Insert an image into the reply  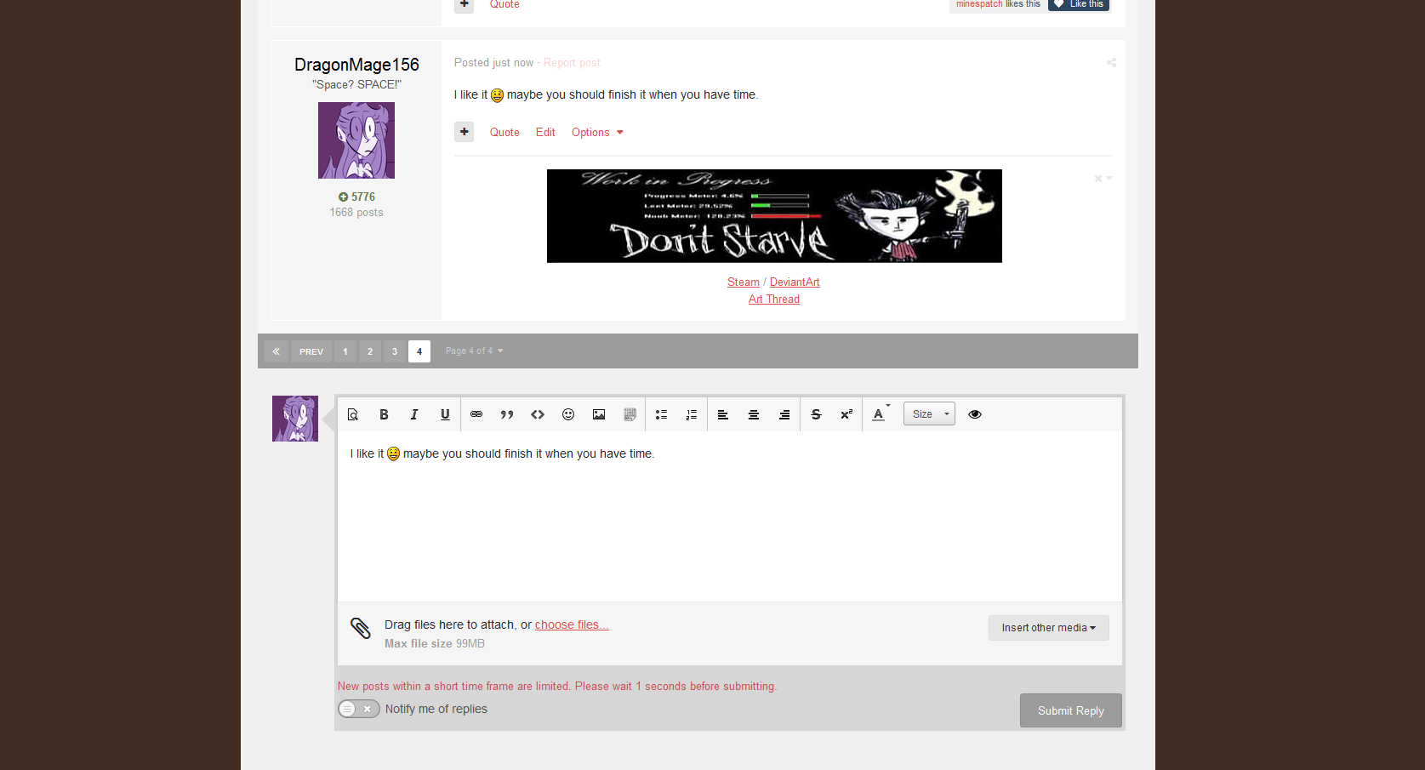(x=599, y=414)
